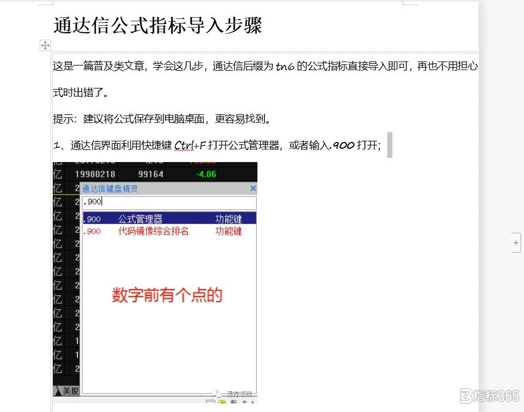Click the underlined Ctrl+F text in step 1
The image size is (524, 412).
(190, 145)
